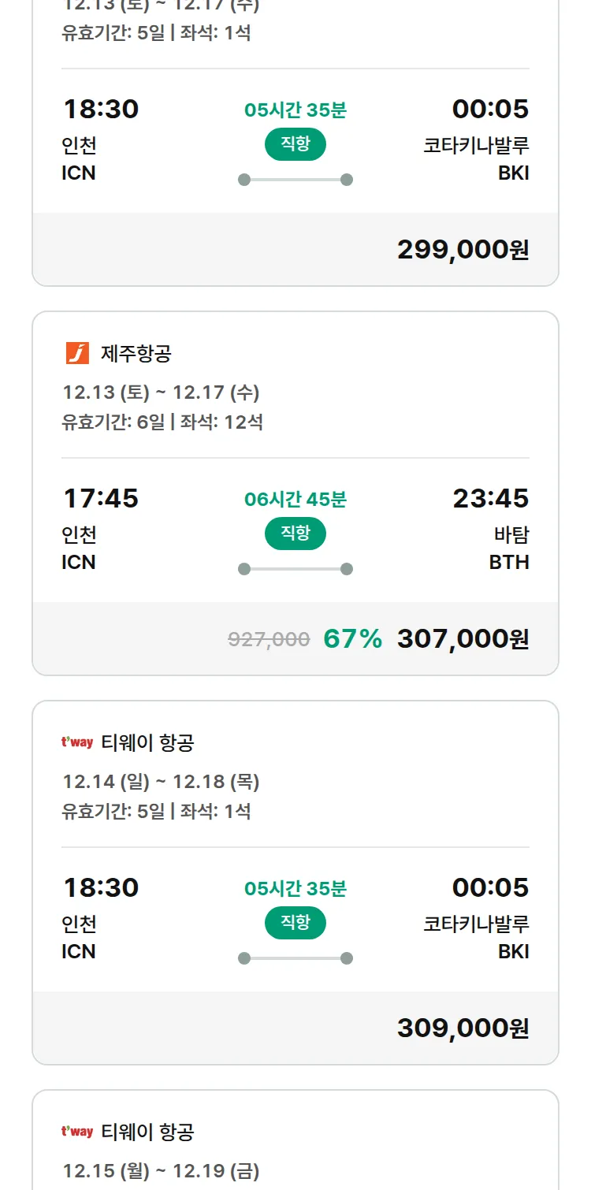Click the 12.13 (토) ~ 12.17 (수) Jeju Air dates
The height and width of the screenshot is (1190, 591).
[161, 392]
